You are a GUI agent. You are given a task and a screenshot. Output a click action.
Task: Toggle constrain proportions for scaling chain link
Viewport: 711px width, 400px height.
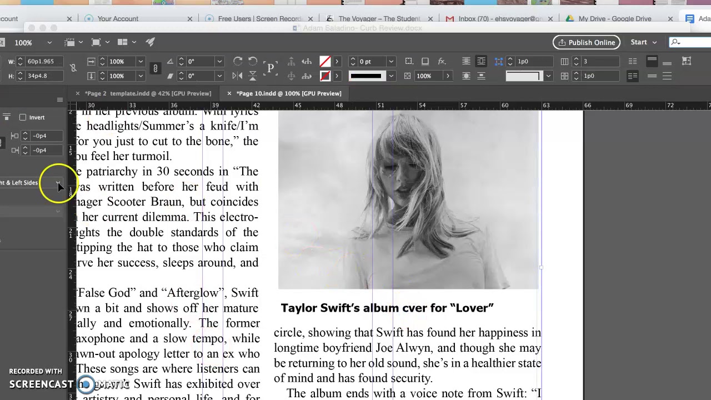pos(156,68)
